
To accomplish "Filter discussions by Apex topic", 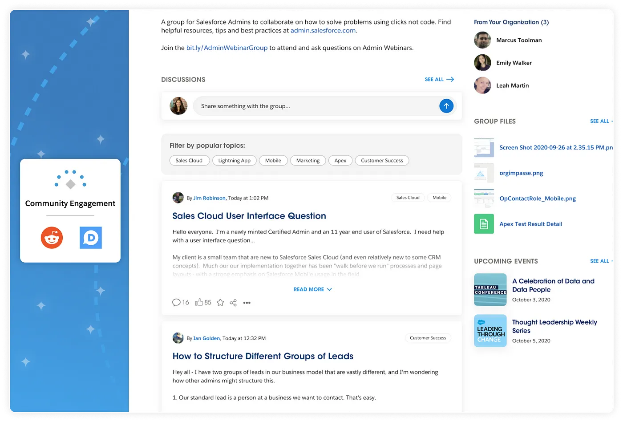I will tap(340, 160).
